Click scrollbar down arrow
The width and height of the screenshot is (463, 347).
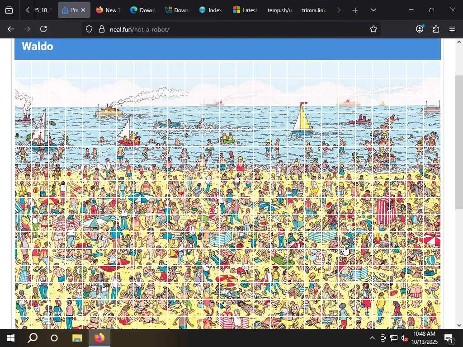(459, 325)
